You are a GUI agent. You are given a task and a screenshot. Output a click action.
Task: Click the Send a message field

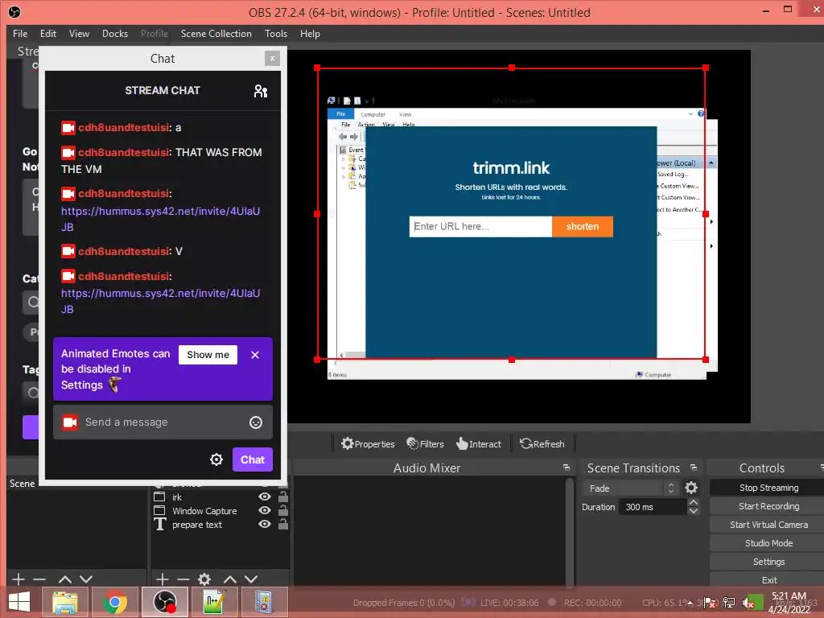(163, 422)
